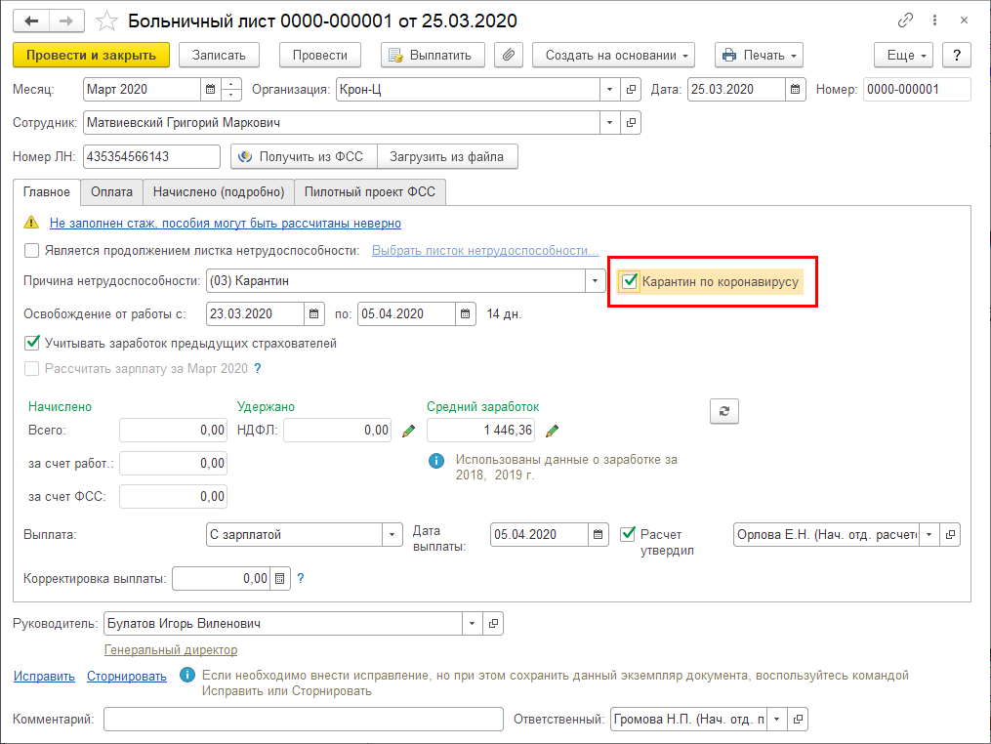This screenshot has width=991, height=744.
Task: Click Провести и закрыть button
Action: coord(92,56)
